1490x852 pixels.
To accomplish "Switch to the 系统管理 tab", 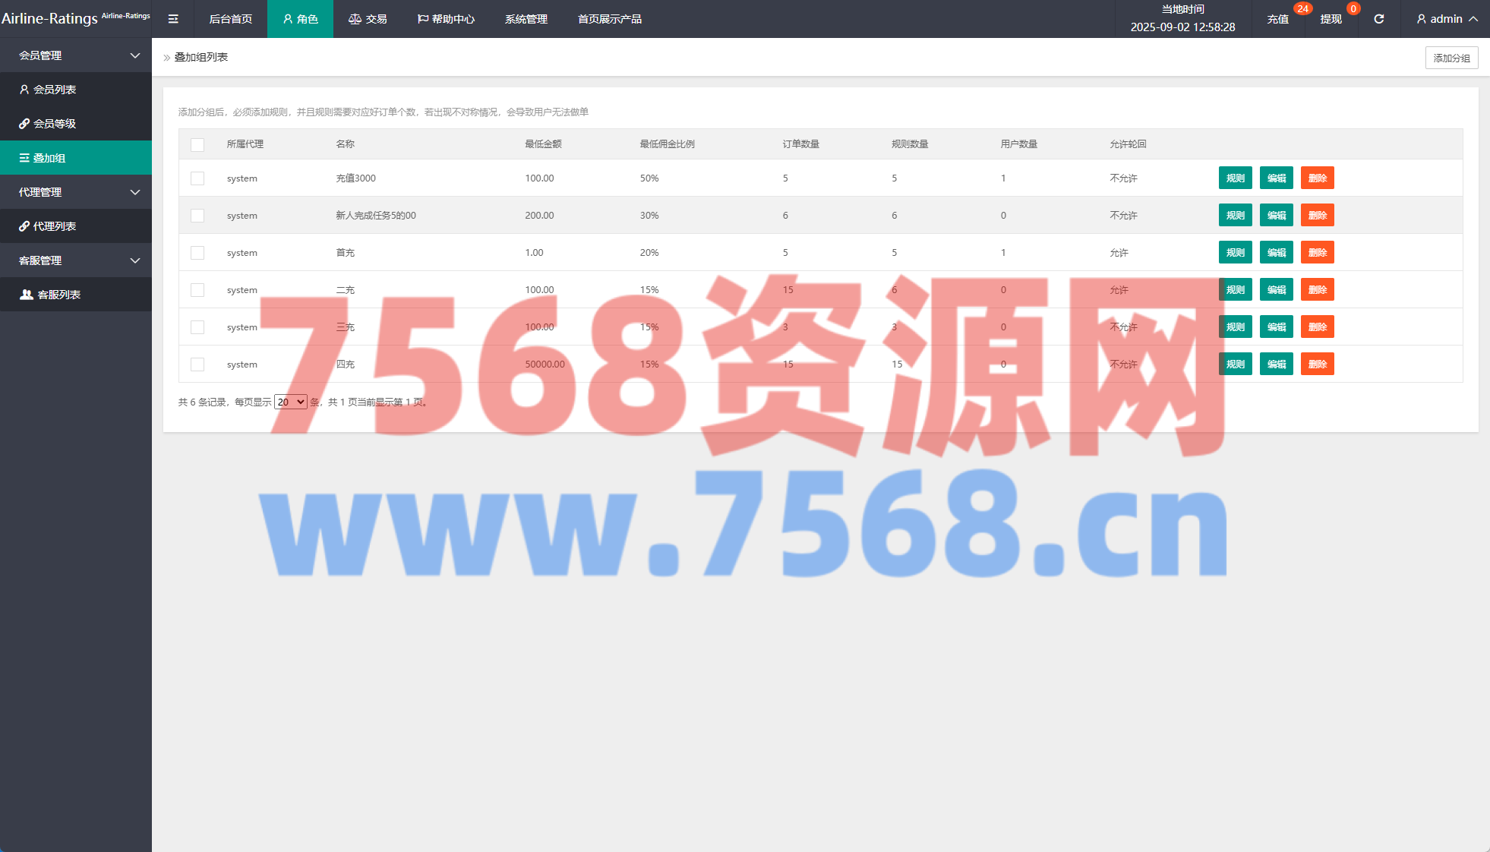I will tap(526, 19).
